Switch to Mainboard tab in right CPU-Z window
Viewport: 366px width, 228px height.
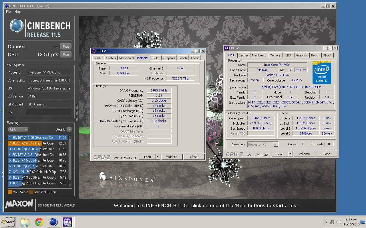point(259,55)
